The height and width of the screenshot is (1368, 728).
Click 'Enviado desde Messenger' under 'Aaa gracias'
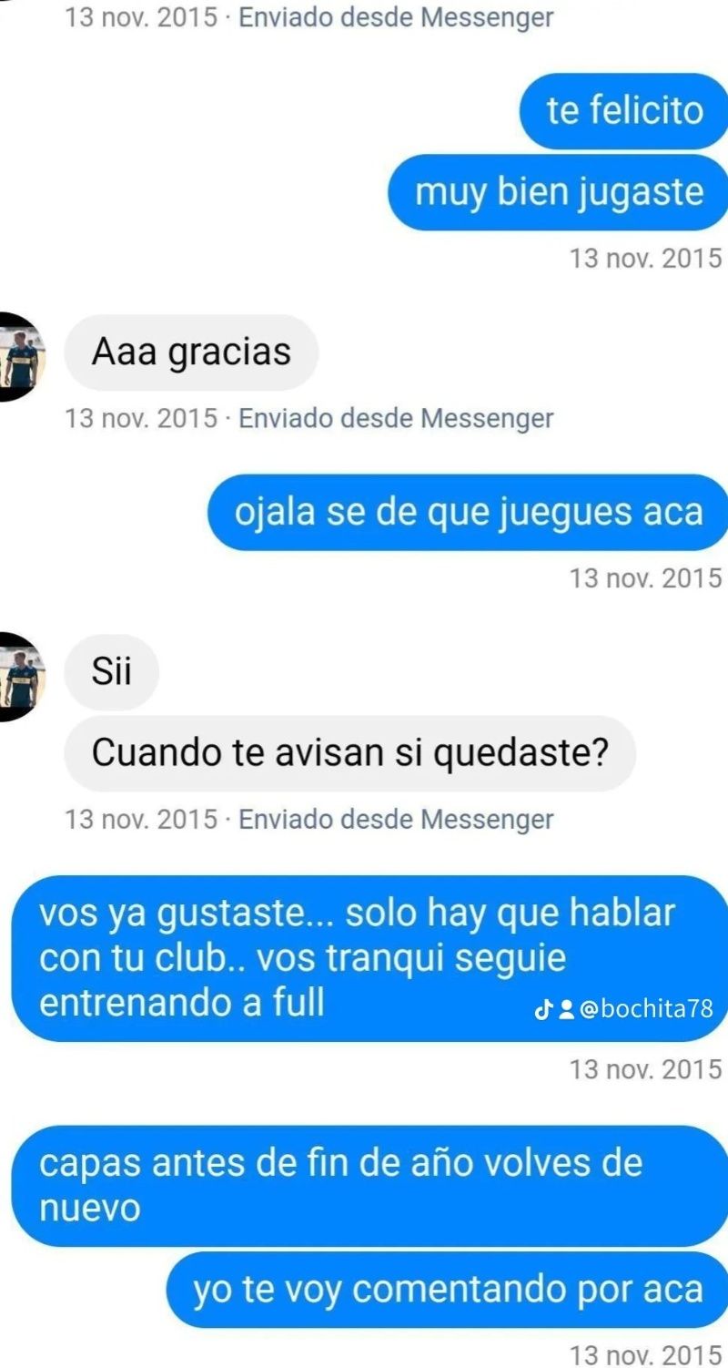(x=396, y=418)
